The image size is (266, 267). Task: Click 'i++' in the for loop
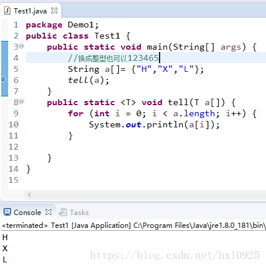234,113
